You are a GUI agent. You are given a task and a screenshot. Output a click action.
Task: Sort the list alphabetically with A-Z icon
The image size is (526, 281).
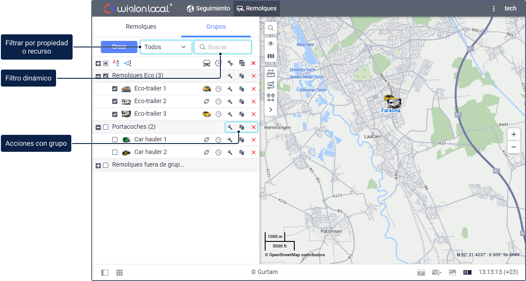[x=116, y=63]
